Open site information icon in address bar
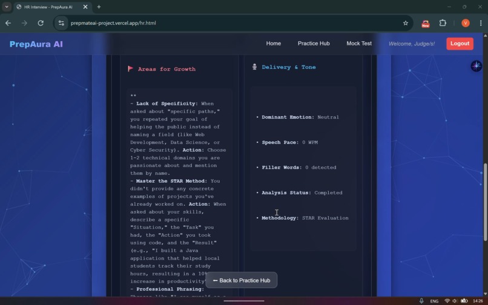Screen dimensions: 488x305 pos(61,23)
